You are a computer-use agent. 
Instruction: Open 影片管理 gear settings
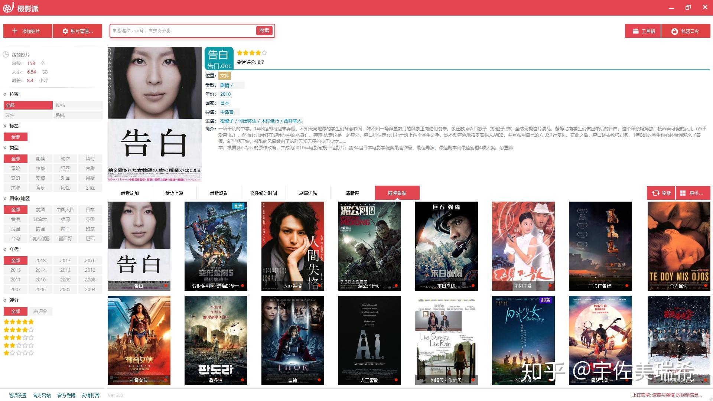(x=78, y=31)
